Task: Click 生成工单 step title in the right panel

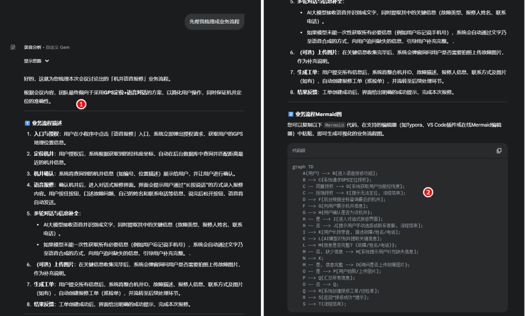Action: click(307, 72)
